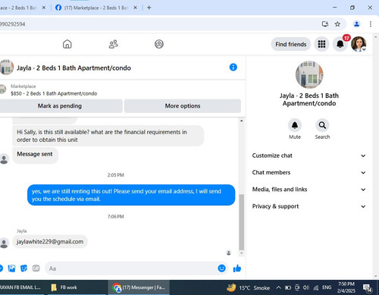Image resolution: width=379 pixels, height=295 pixels.
Task: Open the Friends icon in top navigation
Action: (x=113, y=44)
